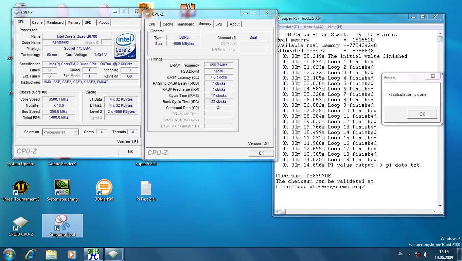Click the Name field Intel Core 2 Quad Q6700
The height and width of the screenshot is (261, 462).
click(x=77, y=36)
